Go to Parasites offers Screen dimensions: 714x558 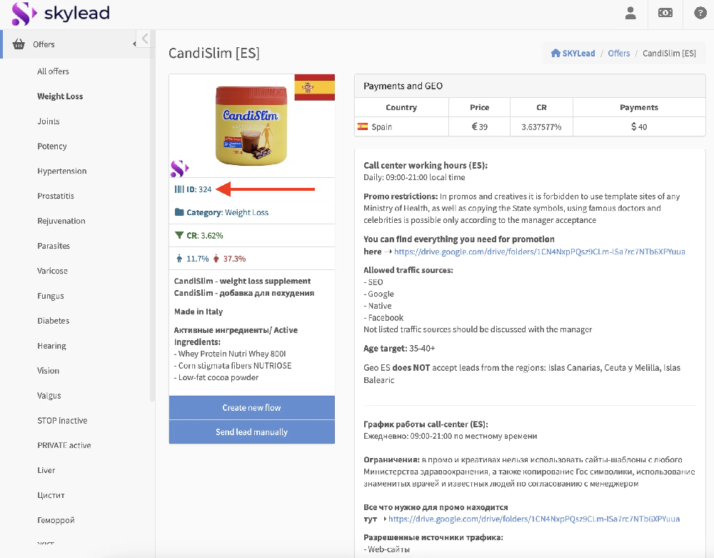click(54, 246)
